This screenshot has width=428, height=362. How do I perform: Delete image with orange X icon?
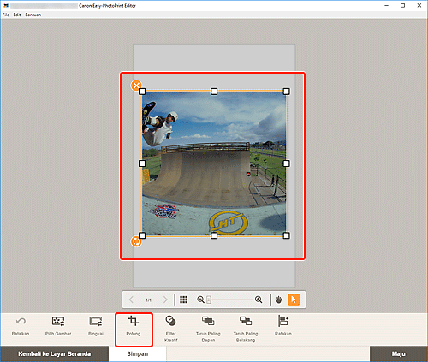pos(136,86)
